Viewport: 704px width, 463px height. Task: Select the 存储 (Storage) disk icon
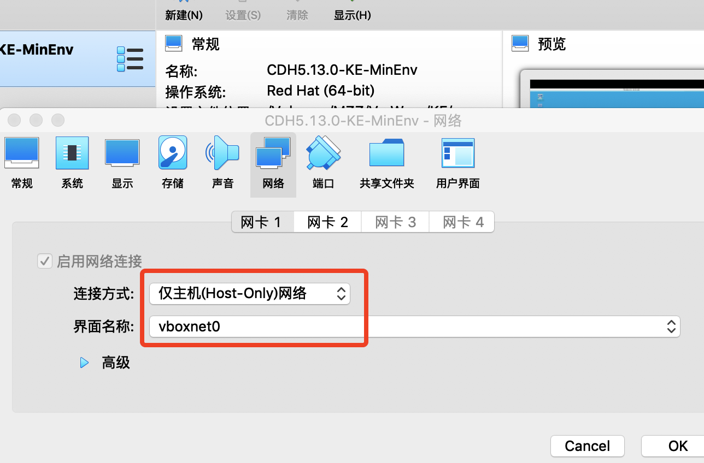tap(173, 153)
